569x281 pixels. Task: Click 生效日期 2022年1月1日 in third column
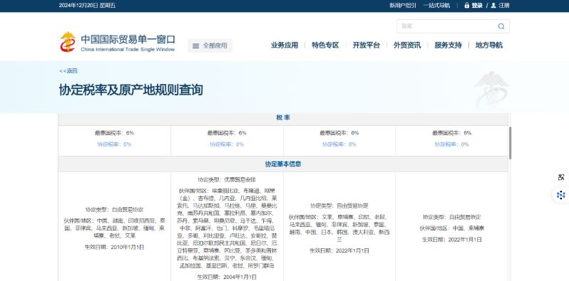tap(339, 250)
